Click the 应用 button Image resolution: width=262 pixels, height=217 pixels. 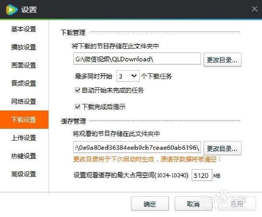[237, 203]
